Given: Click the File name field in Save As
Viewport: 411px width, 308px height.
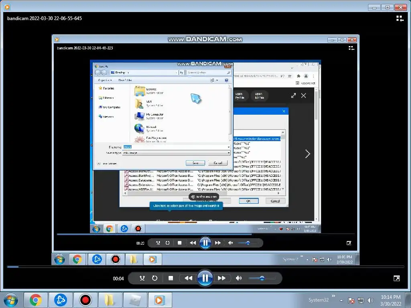Looking at the screenshot, I should (177, 147).
